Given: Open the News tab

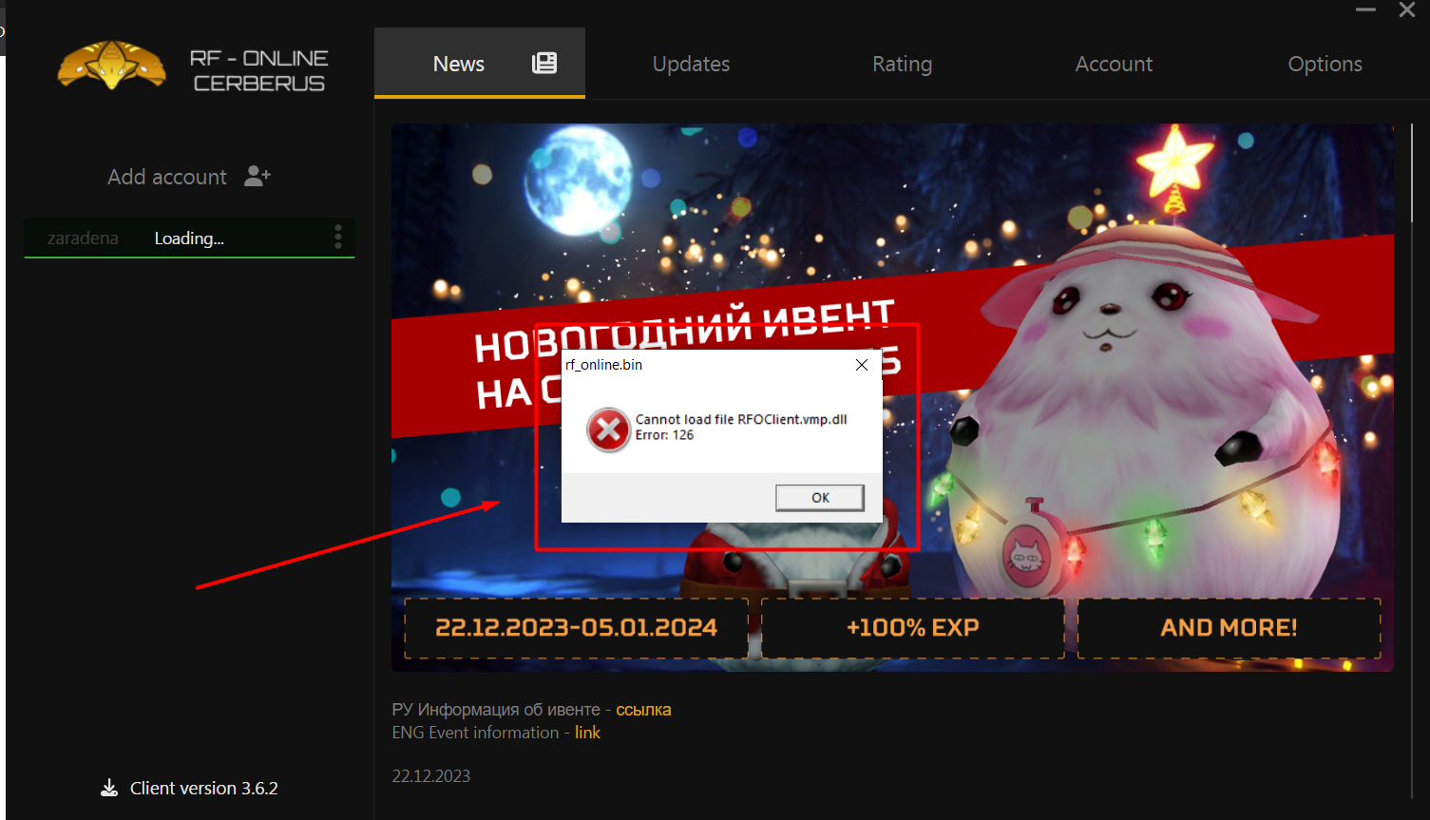Looking at the screenshot, I should (480, 63).
